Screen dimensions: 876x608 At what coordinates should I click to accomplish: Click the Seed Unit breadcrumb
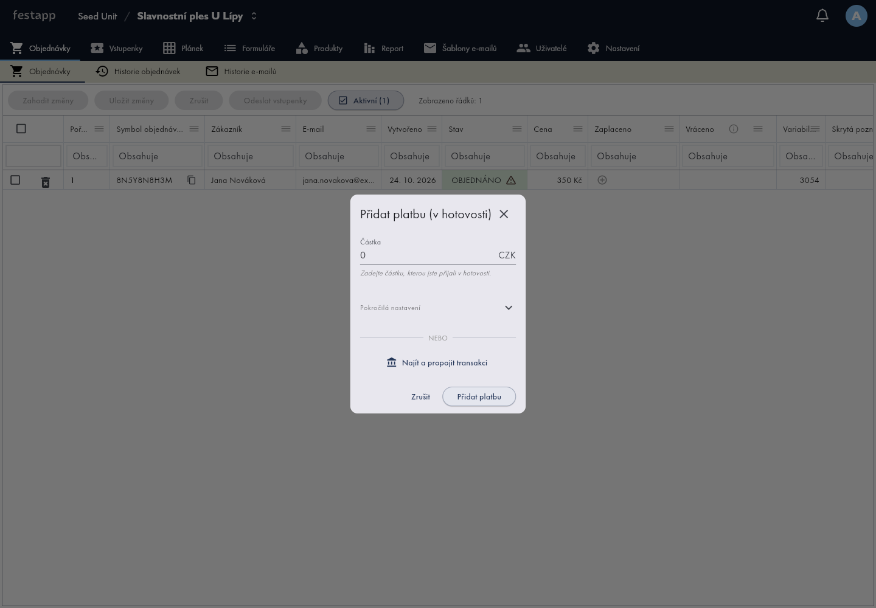click(x=97, y=16)
